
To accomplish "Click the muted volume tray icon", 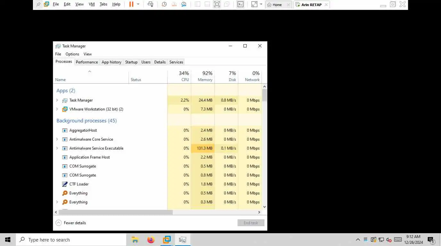I will [x=389, y=240].
